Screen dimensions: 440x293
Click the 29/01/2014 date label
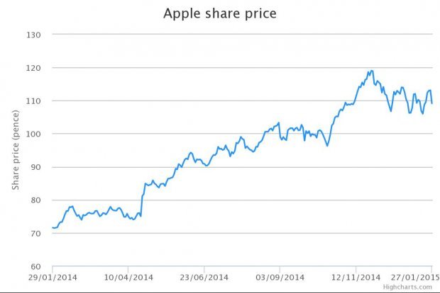click(53, 277)
